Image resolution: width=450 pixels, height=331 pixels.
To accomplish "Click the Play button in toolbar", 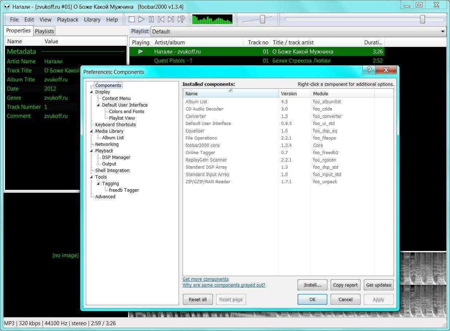I will tap(142, 19).
